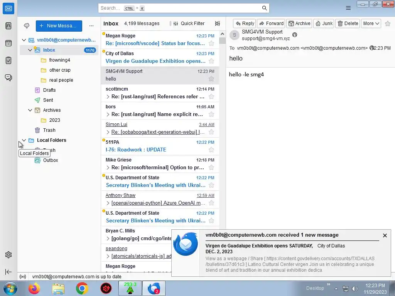Image resolution: width=395 pixels, height=296 pixels.
Task: Star the scottmcm rust-lang message
Action: [211, 96]
